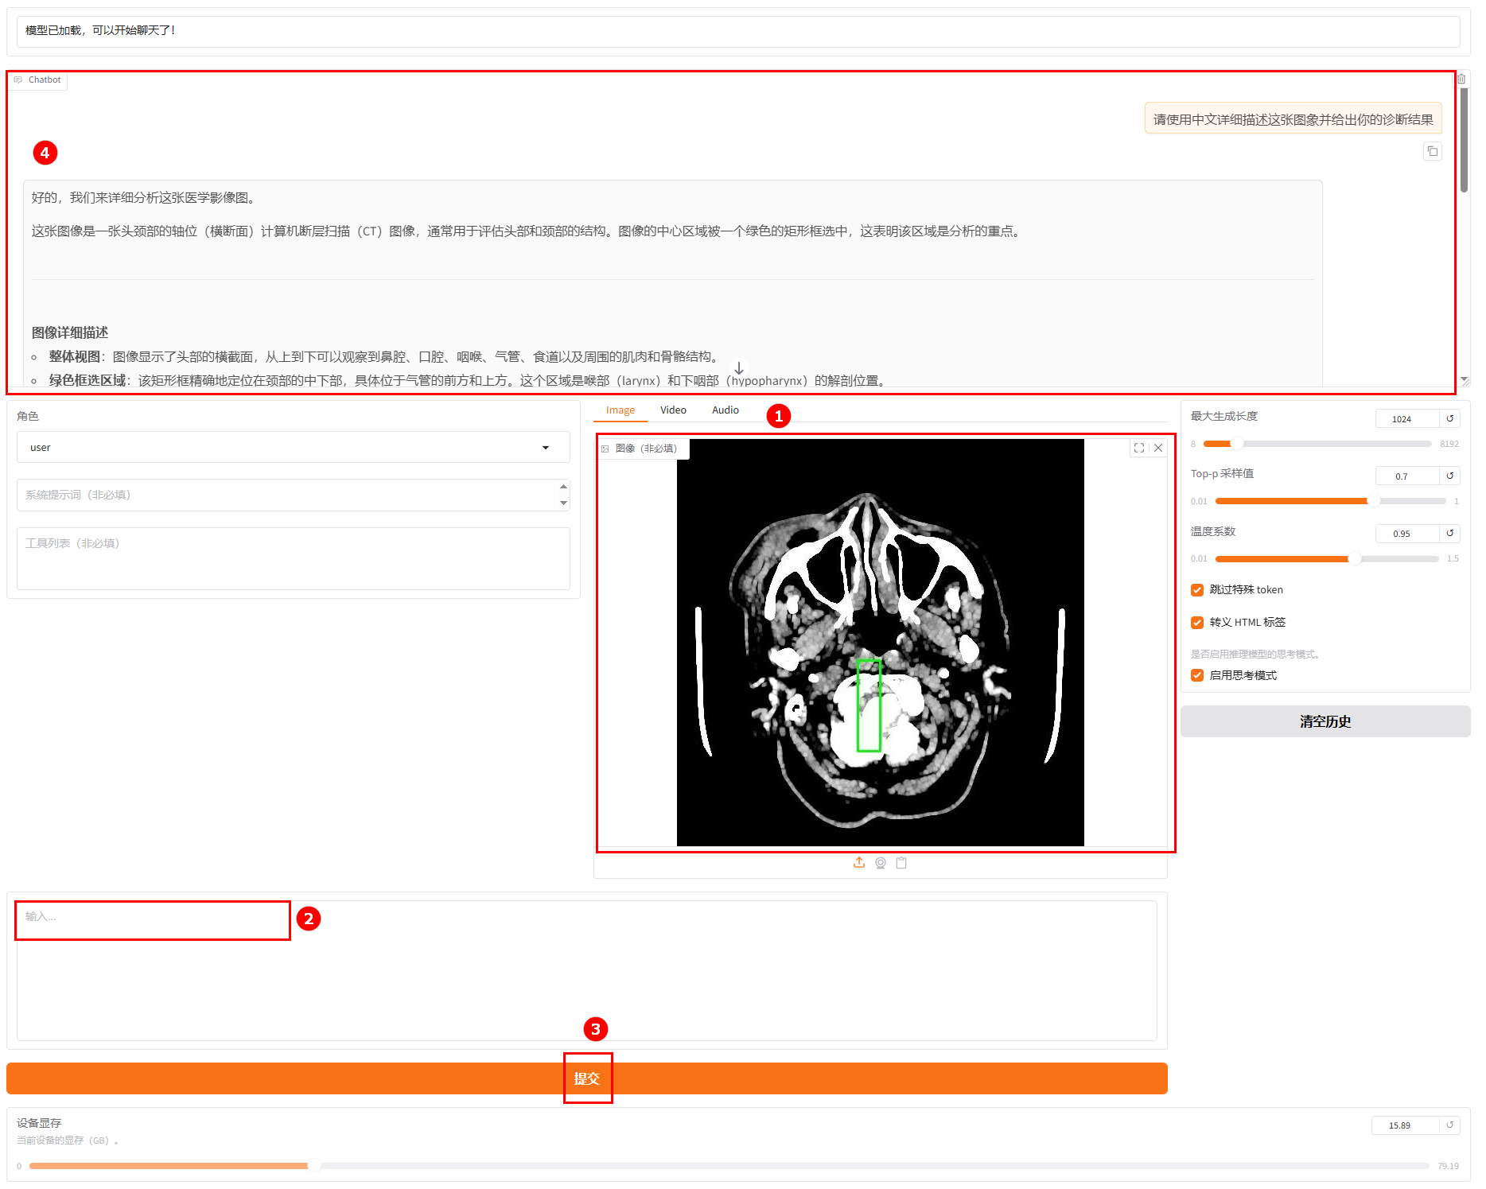This screenshot has height=1189, width=1486.
Task: Click the paste from clipboard icon
Action: click(901, 863)
